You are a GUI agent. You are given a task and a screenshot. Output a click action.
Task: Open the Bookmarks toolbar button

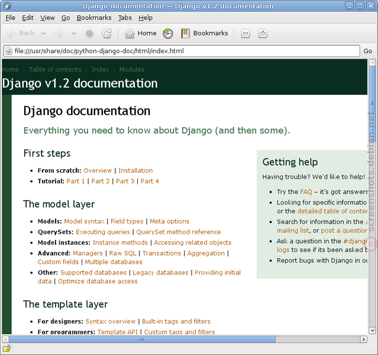tap(205, 33)
